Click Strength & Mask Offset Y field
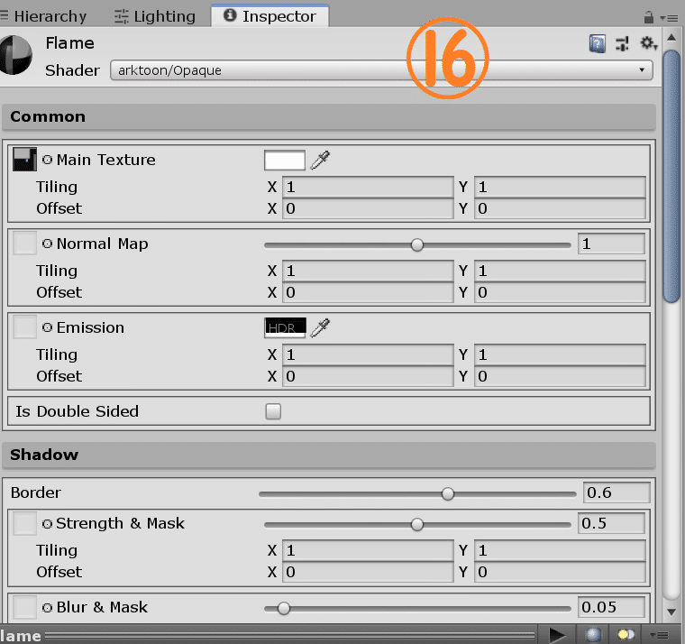The image size is (685, 644). pyautogui.click(x=560, y=572)
